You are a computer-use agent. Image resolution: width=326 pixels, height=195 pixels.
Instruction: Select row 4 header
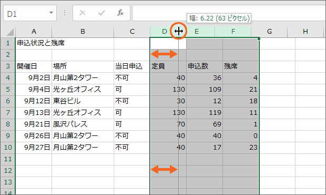click(8, 78)
